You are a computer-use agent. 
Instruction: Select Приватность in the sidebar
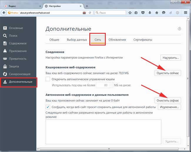point(17,58)
